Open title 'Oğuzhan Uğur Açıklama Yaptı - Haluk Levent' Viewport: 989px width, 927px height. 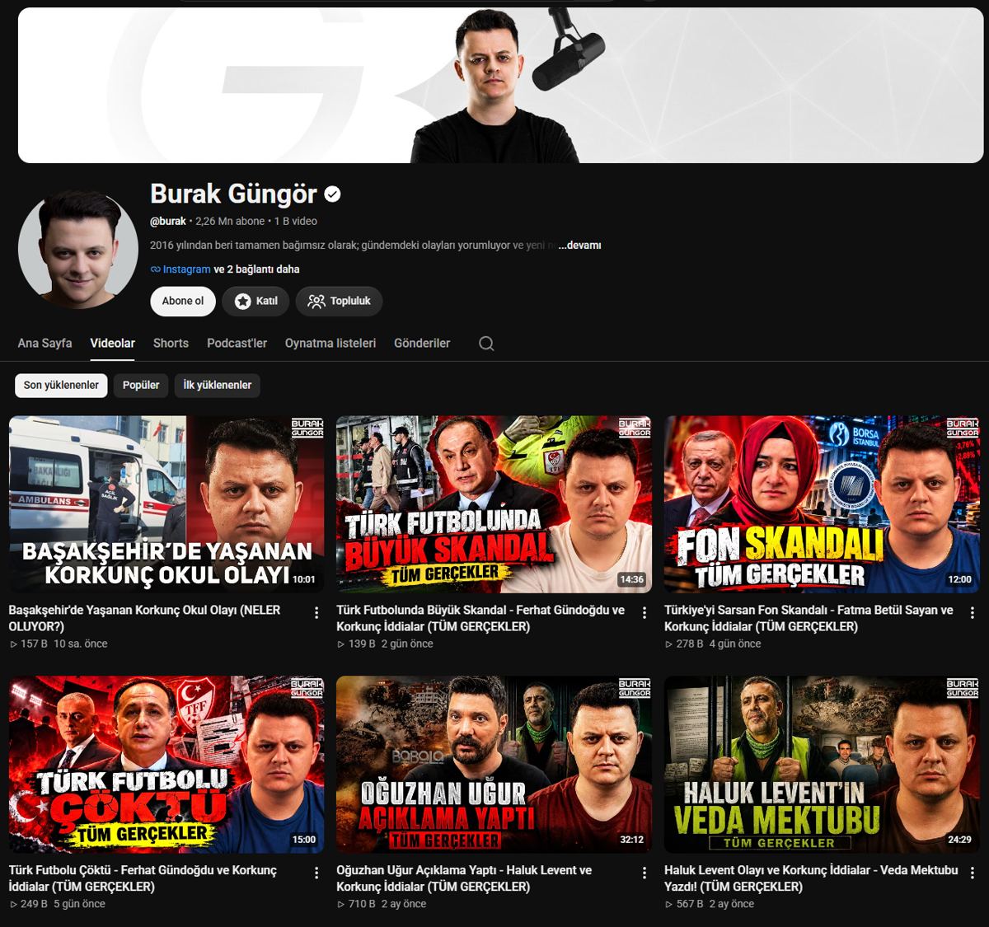pos(464,878)
